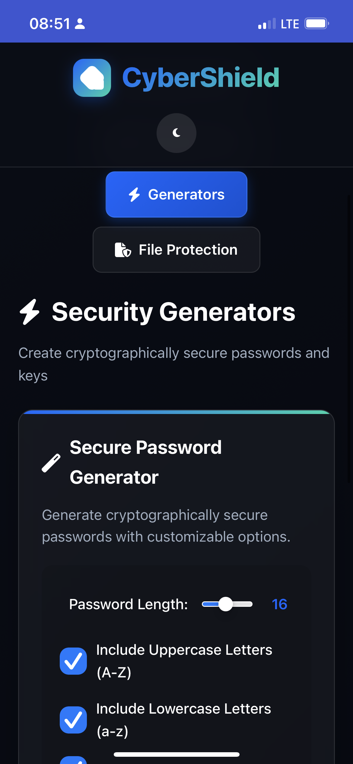Click the battery icon in status bar
This screenshot has width=353, height=764.
(x=316, y=24)
